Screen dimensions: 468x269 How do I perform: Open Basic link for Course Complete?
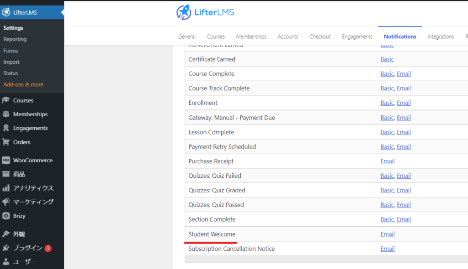387,74
